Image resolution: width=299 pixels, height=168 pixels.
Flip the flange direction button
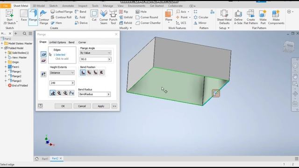[x=43, y=74]
